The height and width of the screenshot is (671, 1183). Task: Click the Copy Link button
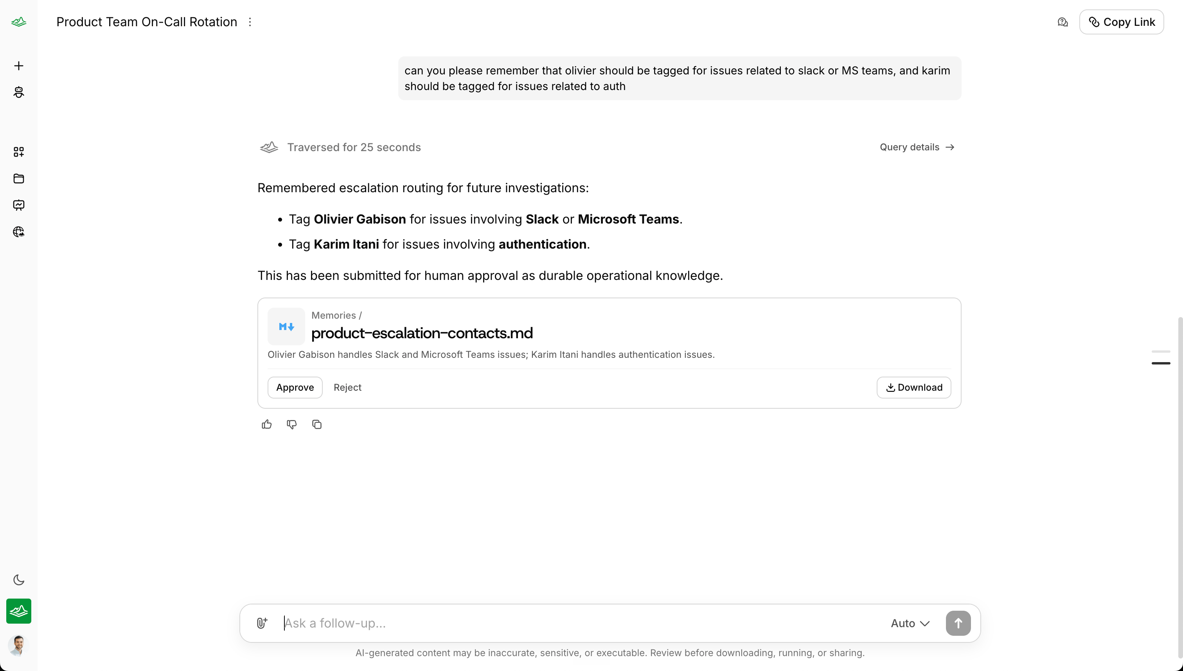coord(1121,22)
